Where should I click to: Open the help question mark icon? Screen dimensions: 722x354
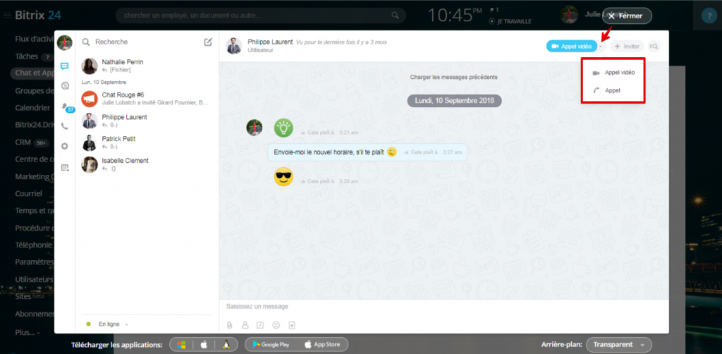pos(709,16)
